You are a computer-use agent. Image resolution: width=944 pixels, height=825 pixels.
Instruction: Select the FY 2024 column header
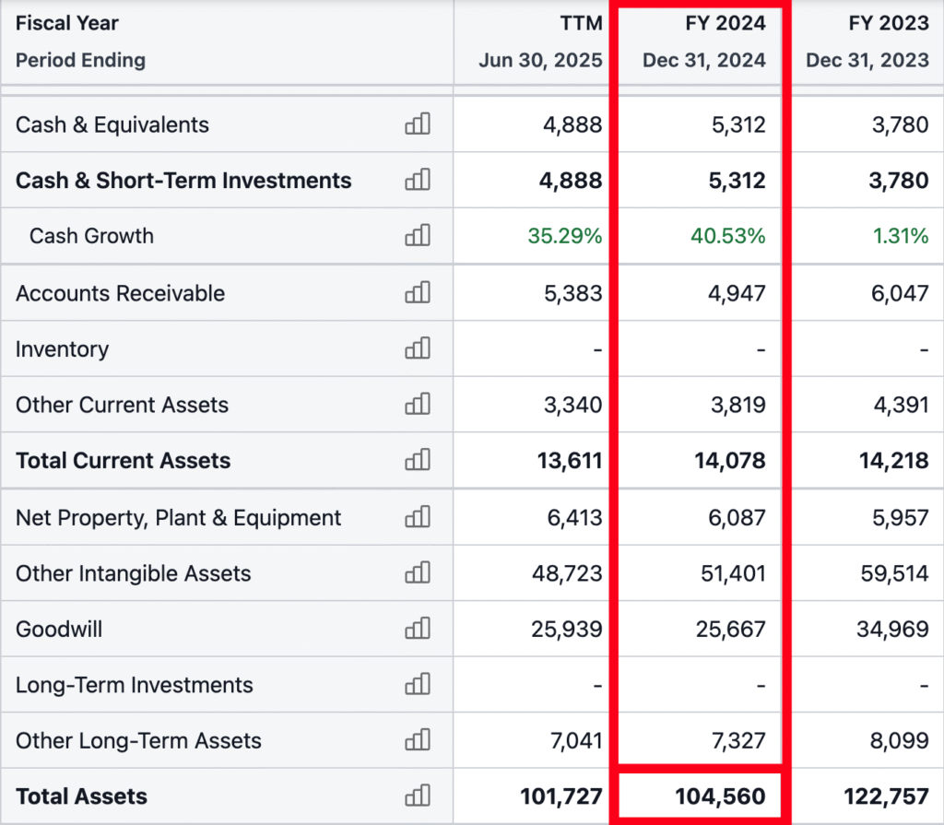click(x=725, y=24)
